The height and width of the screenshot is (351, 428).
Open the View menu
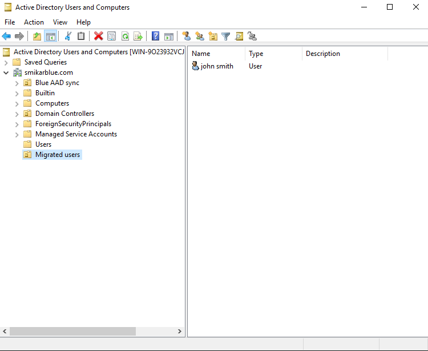(x=60, y=22)
